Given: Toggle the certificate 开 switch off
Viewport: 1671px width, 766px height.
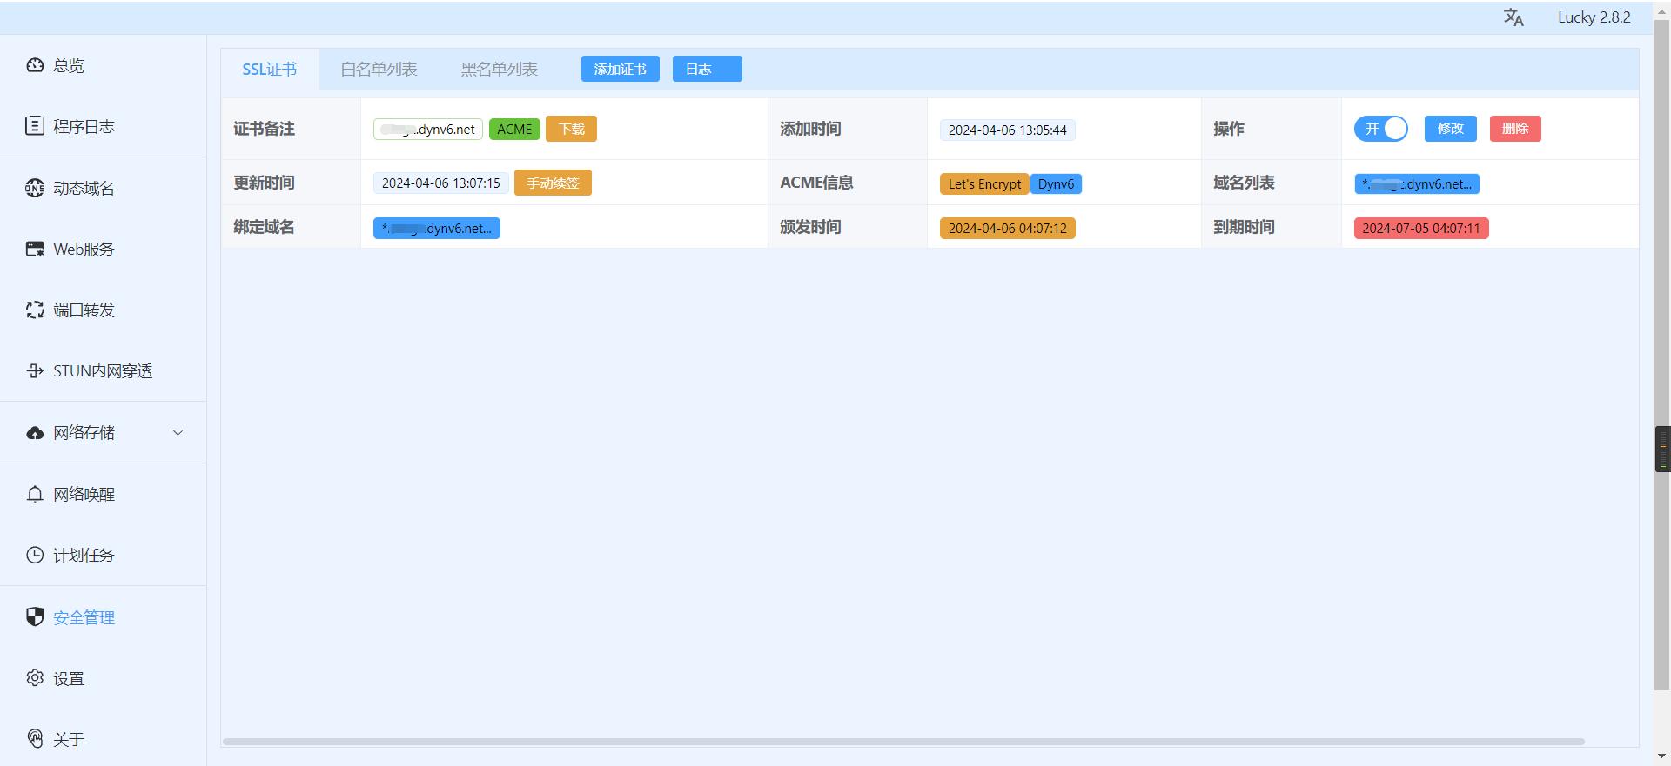Looking at the screenshot, I should coord(1380,129).
